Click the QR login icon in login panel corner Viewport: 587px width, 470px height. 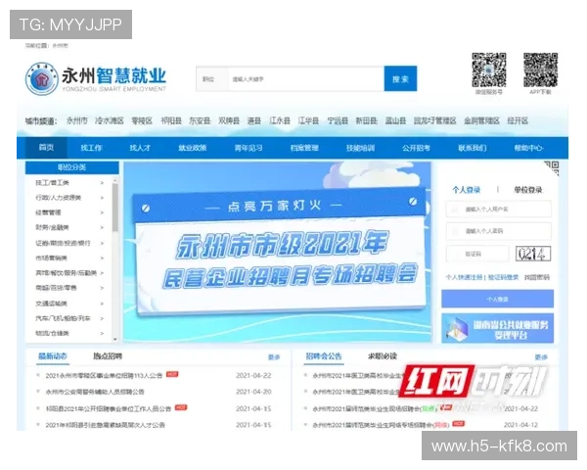pos(552,167)
